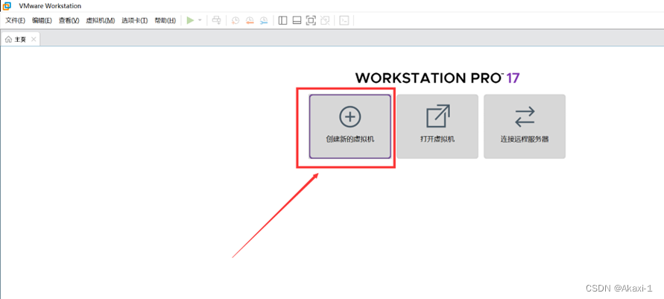Open the 查看(V) menu
The height and width of the screenshot is (299, 664).
69,20
